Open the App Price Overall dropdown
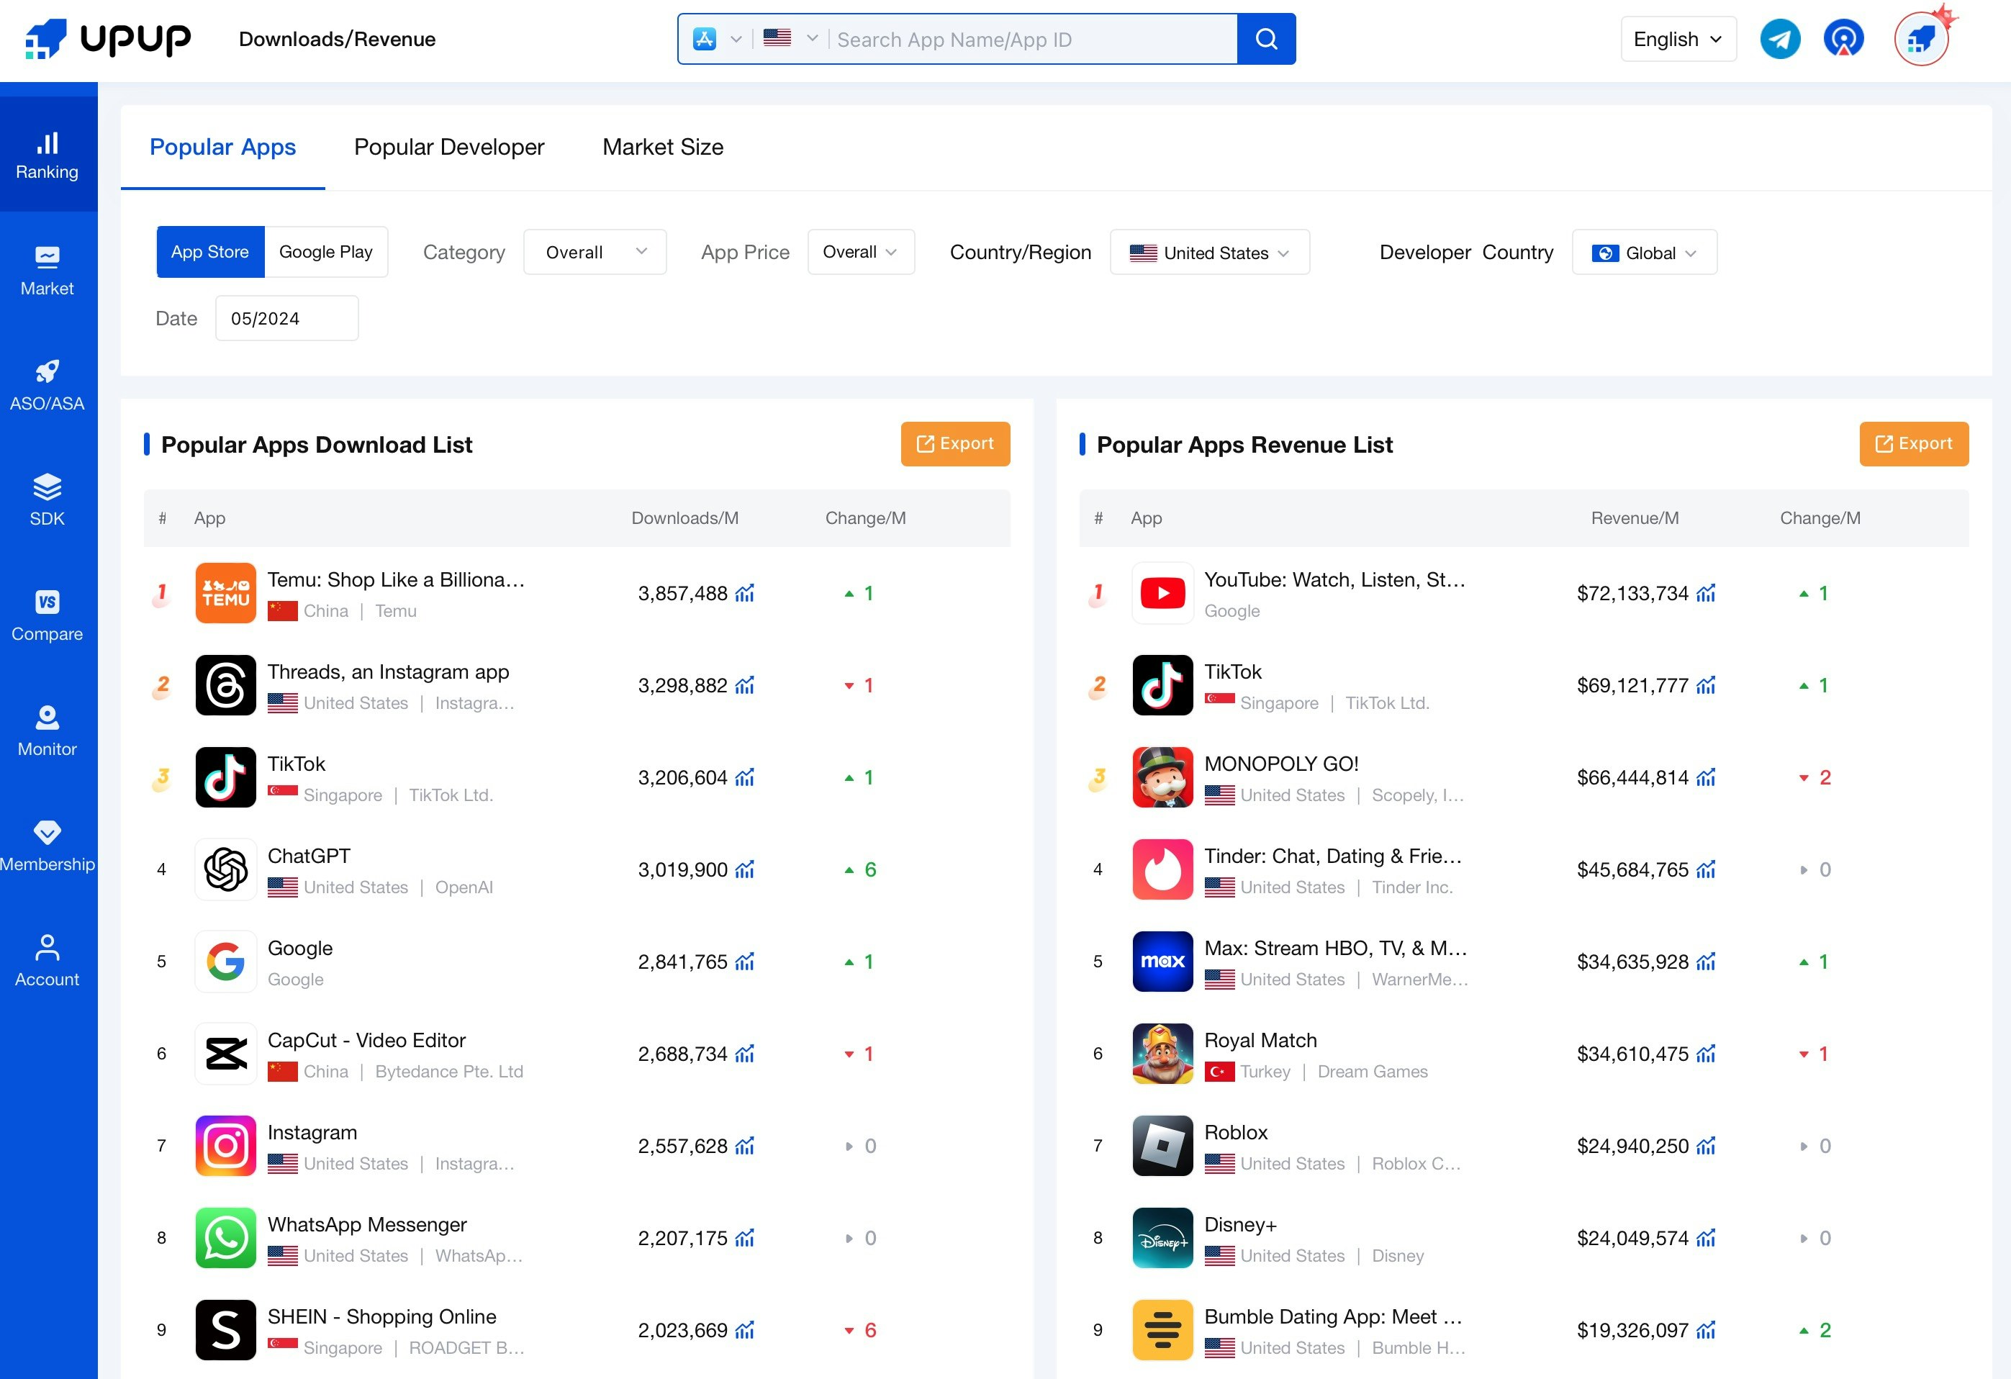The height and width of the screenshot is (1379, 2011). click(861, 252)
